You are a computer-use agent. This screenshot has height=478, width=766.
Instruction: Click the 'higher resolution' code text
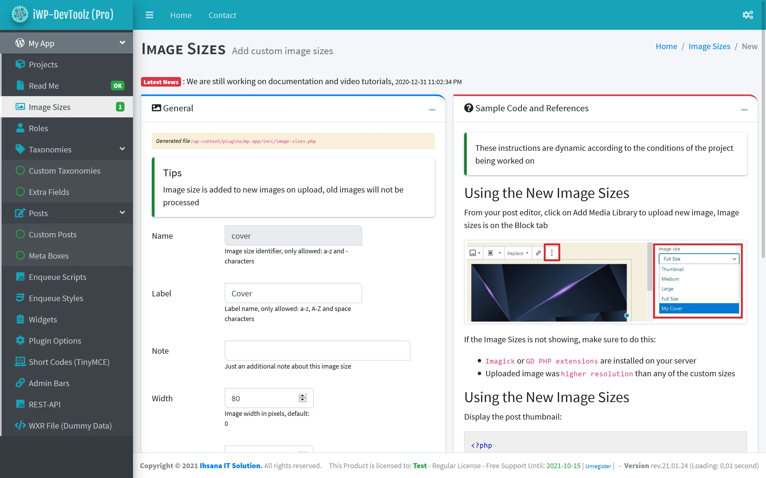pos(597,374)
